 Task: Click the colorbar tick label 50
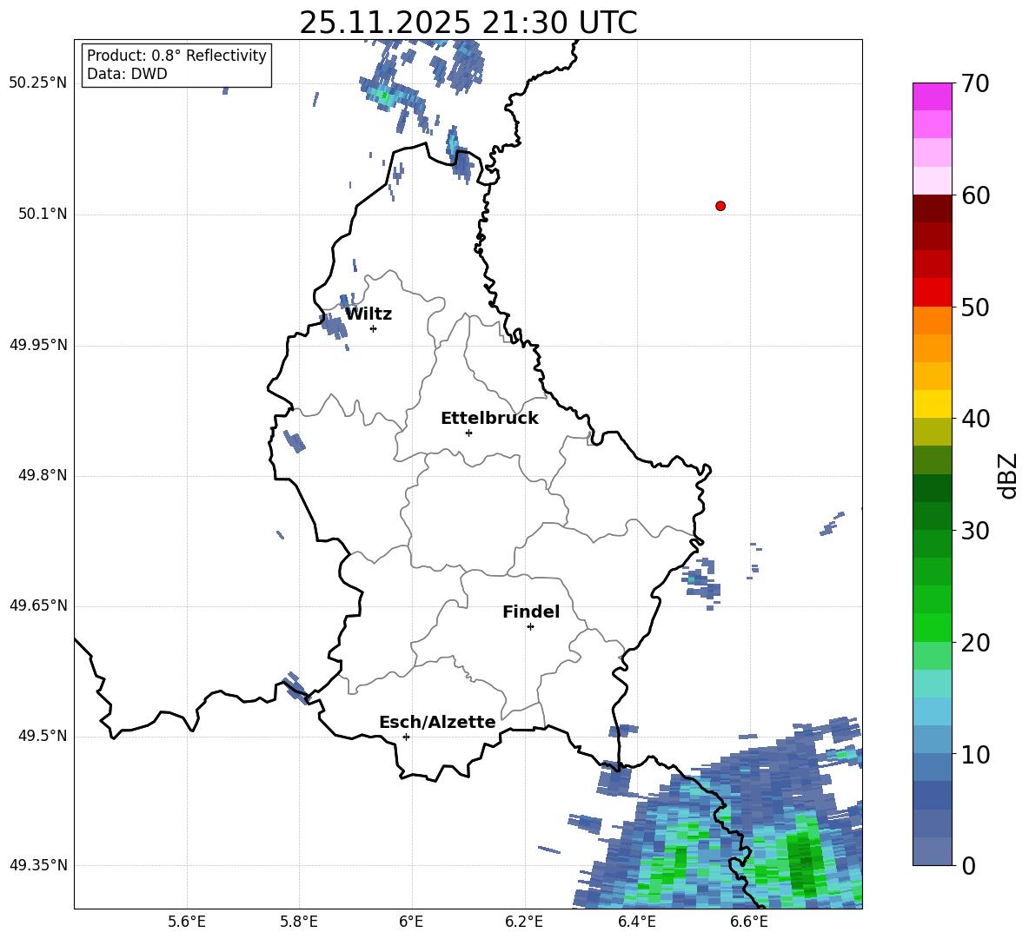pyautogui.click(x=975, y=307)
